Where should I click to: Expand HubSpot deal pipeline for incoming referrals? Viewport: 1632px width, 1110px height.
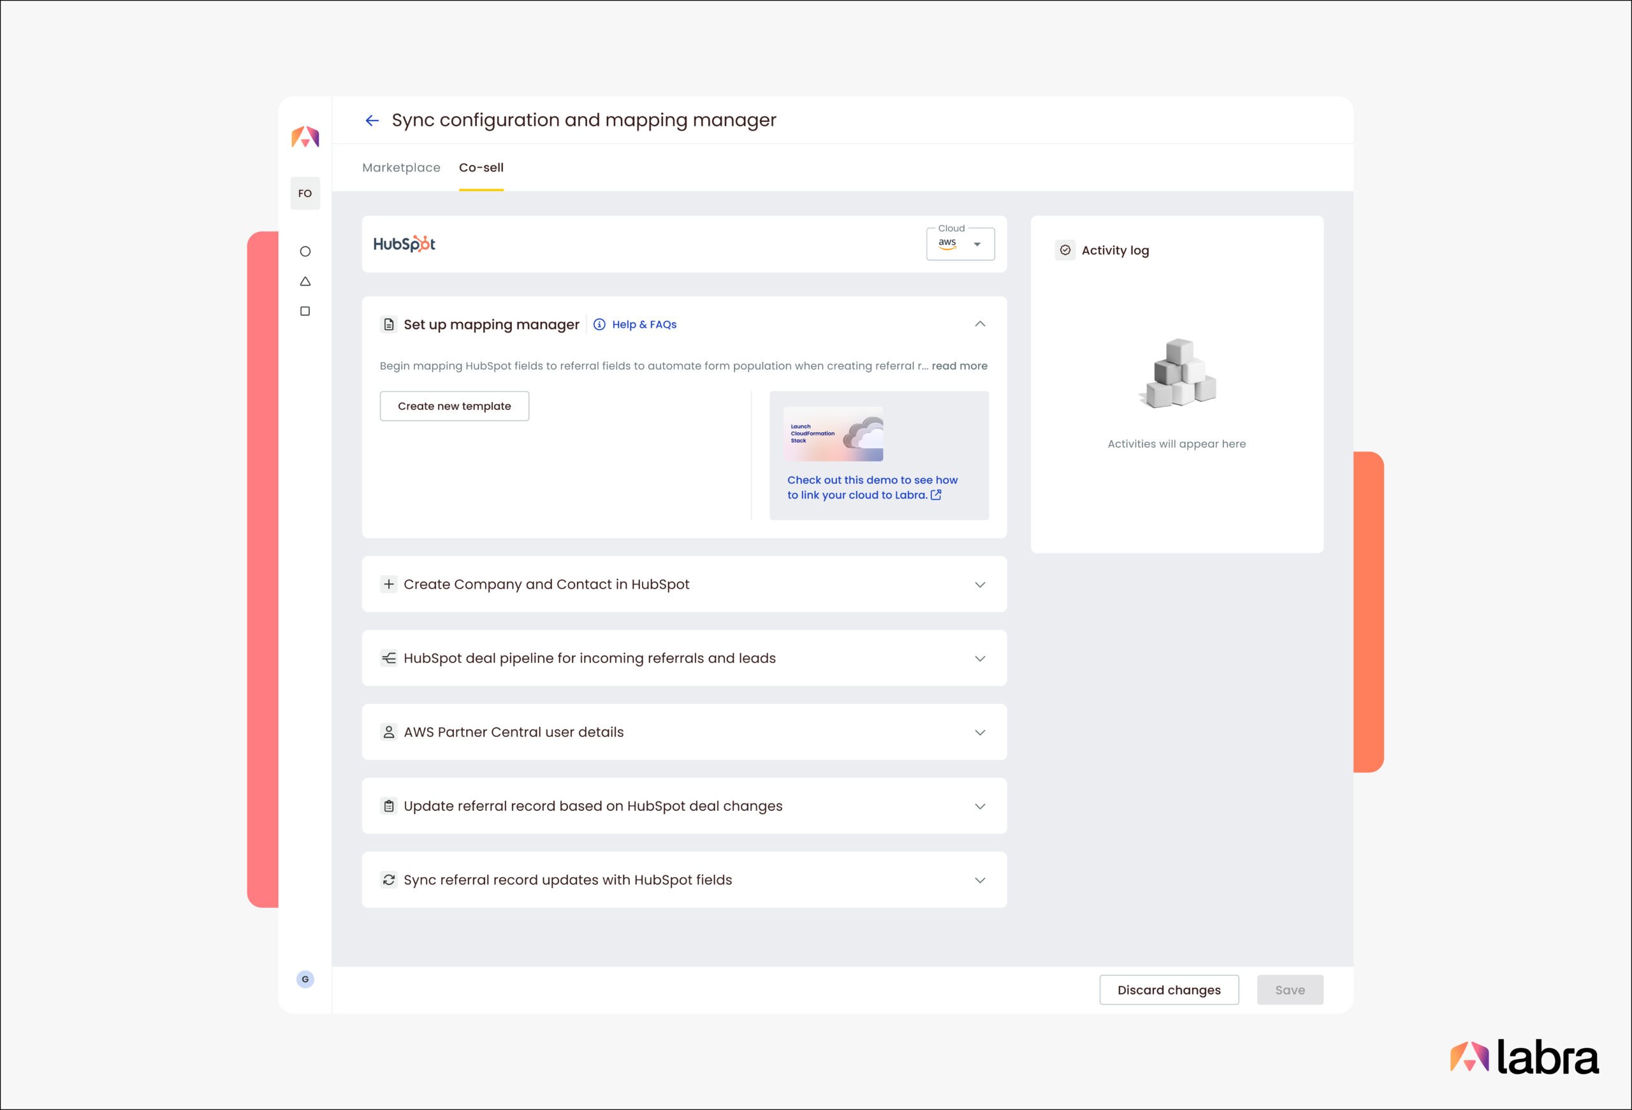click(x=980, y=658)
